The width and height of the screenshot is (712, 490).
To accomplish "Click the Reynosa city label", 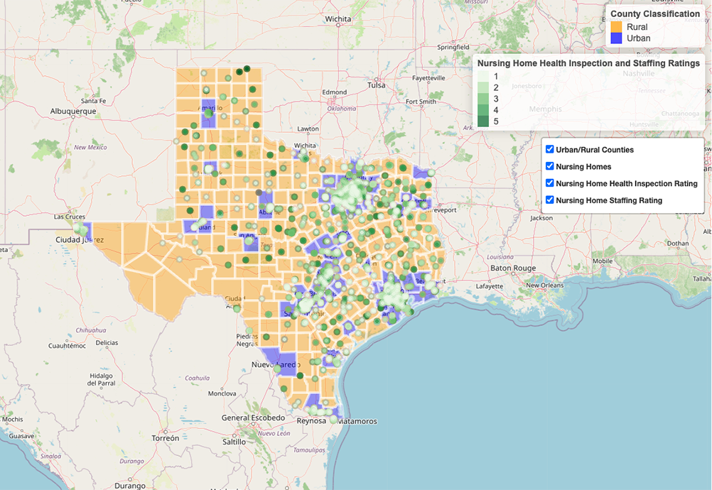I will point(311,420).
